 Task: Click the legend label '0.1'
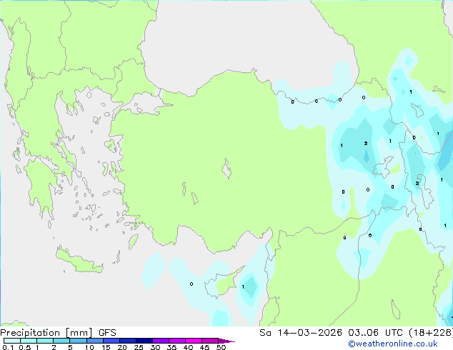click(8, 347)
